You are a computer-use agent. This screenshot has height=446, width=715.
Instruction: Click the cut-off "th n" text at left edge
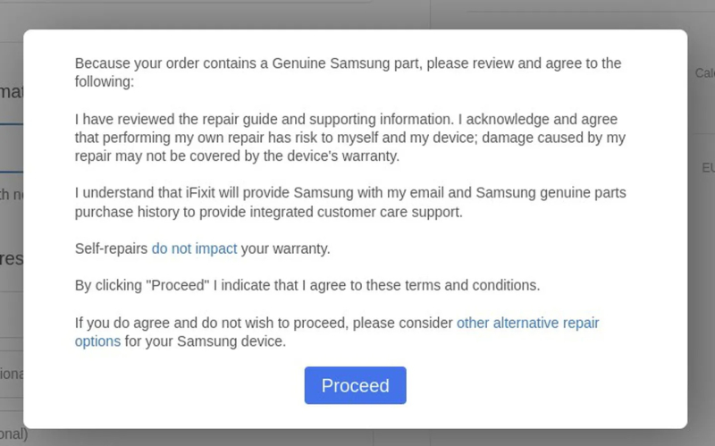(9, 195)
